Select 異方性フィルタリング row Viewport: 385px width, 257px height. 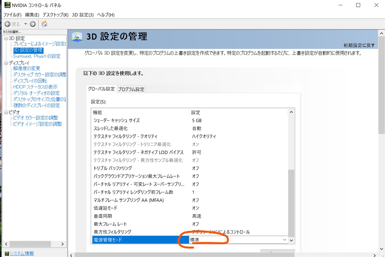[189, 232]
